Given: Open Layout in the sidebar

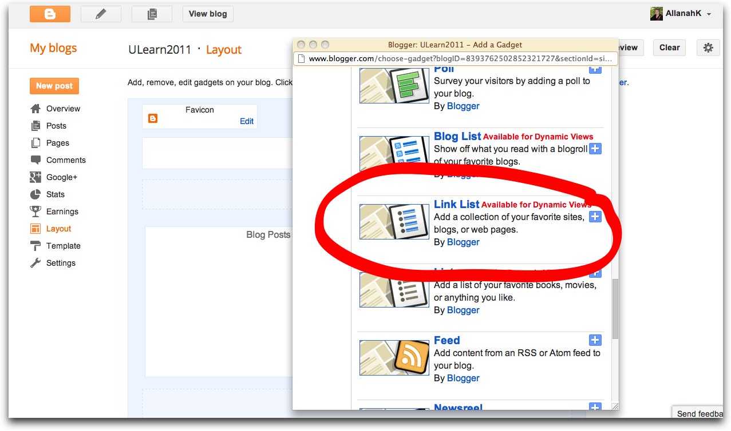Looking at the screenshot, I should [x=58, y=229].
